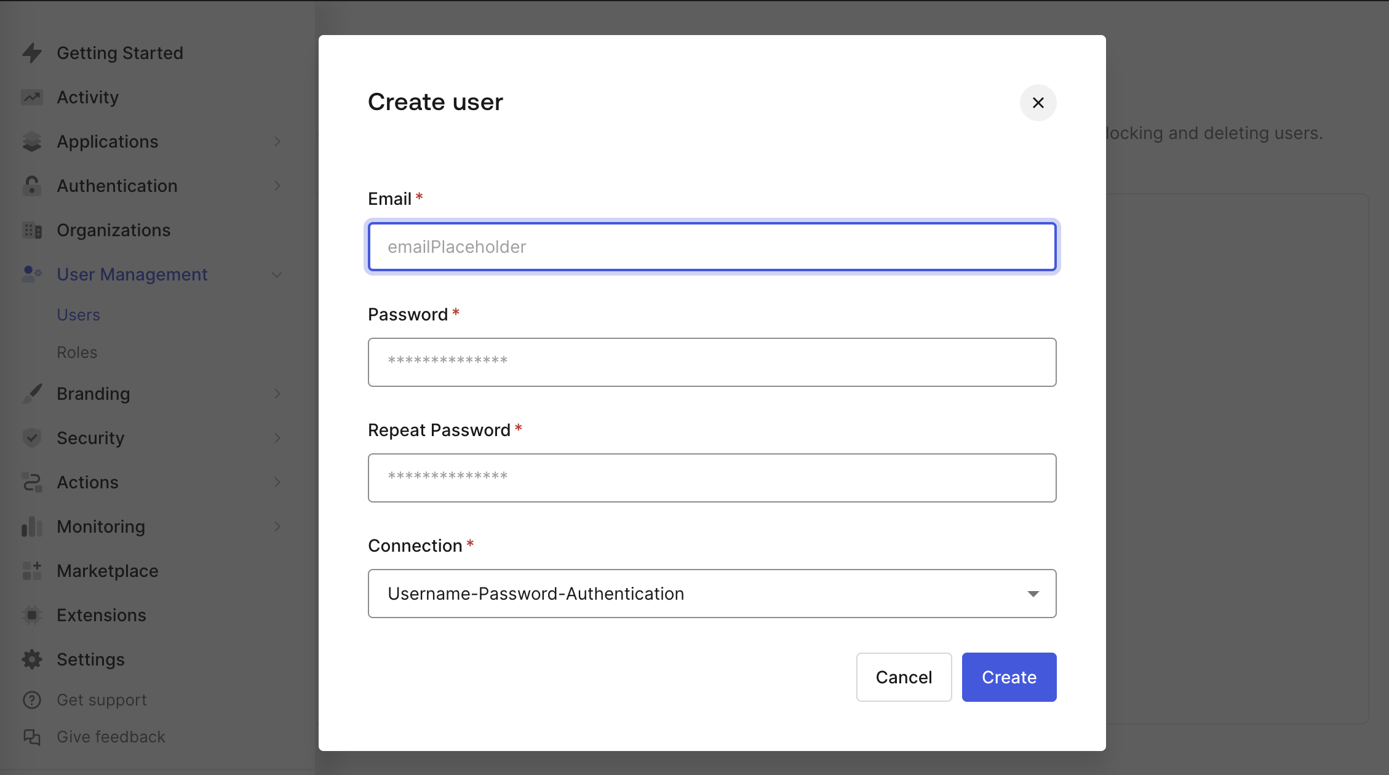
Task: Open the Activity chart icon
Action: click(31, 97)
